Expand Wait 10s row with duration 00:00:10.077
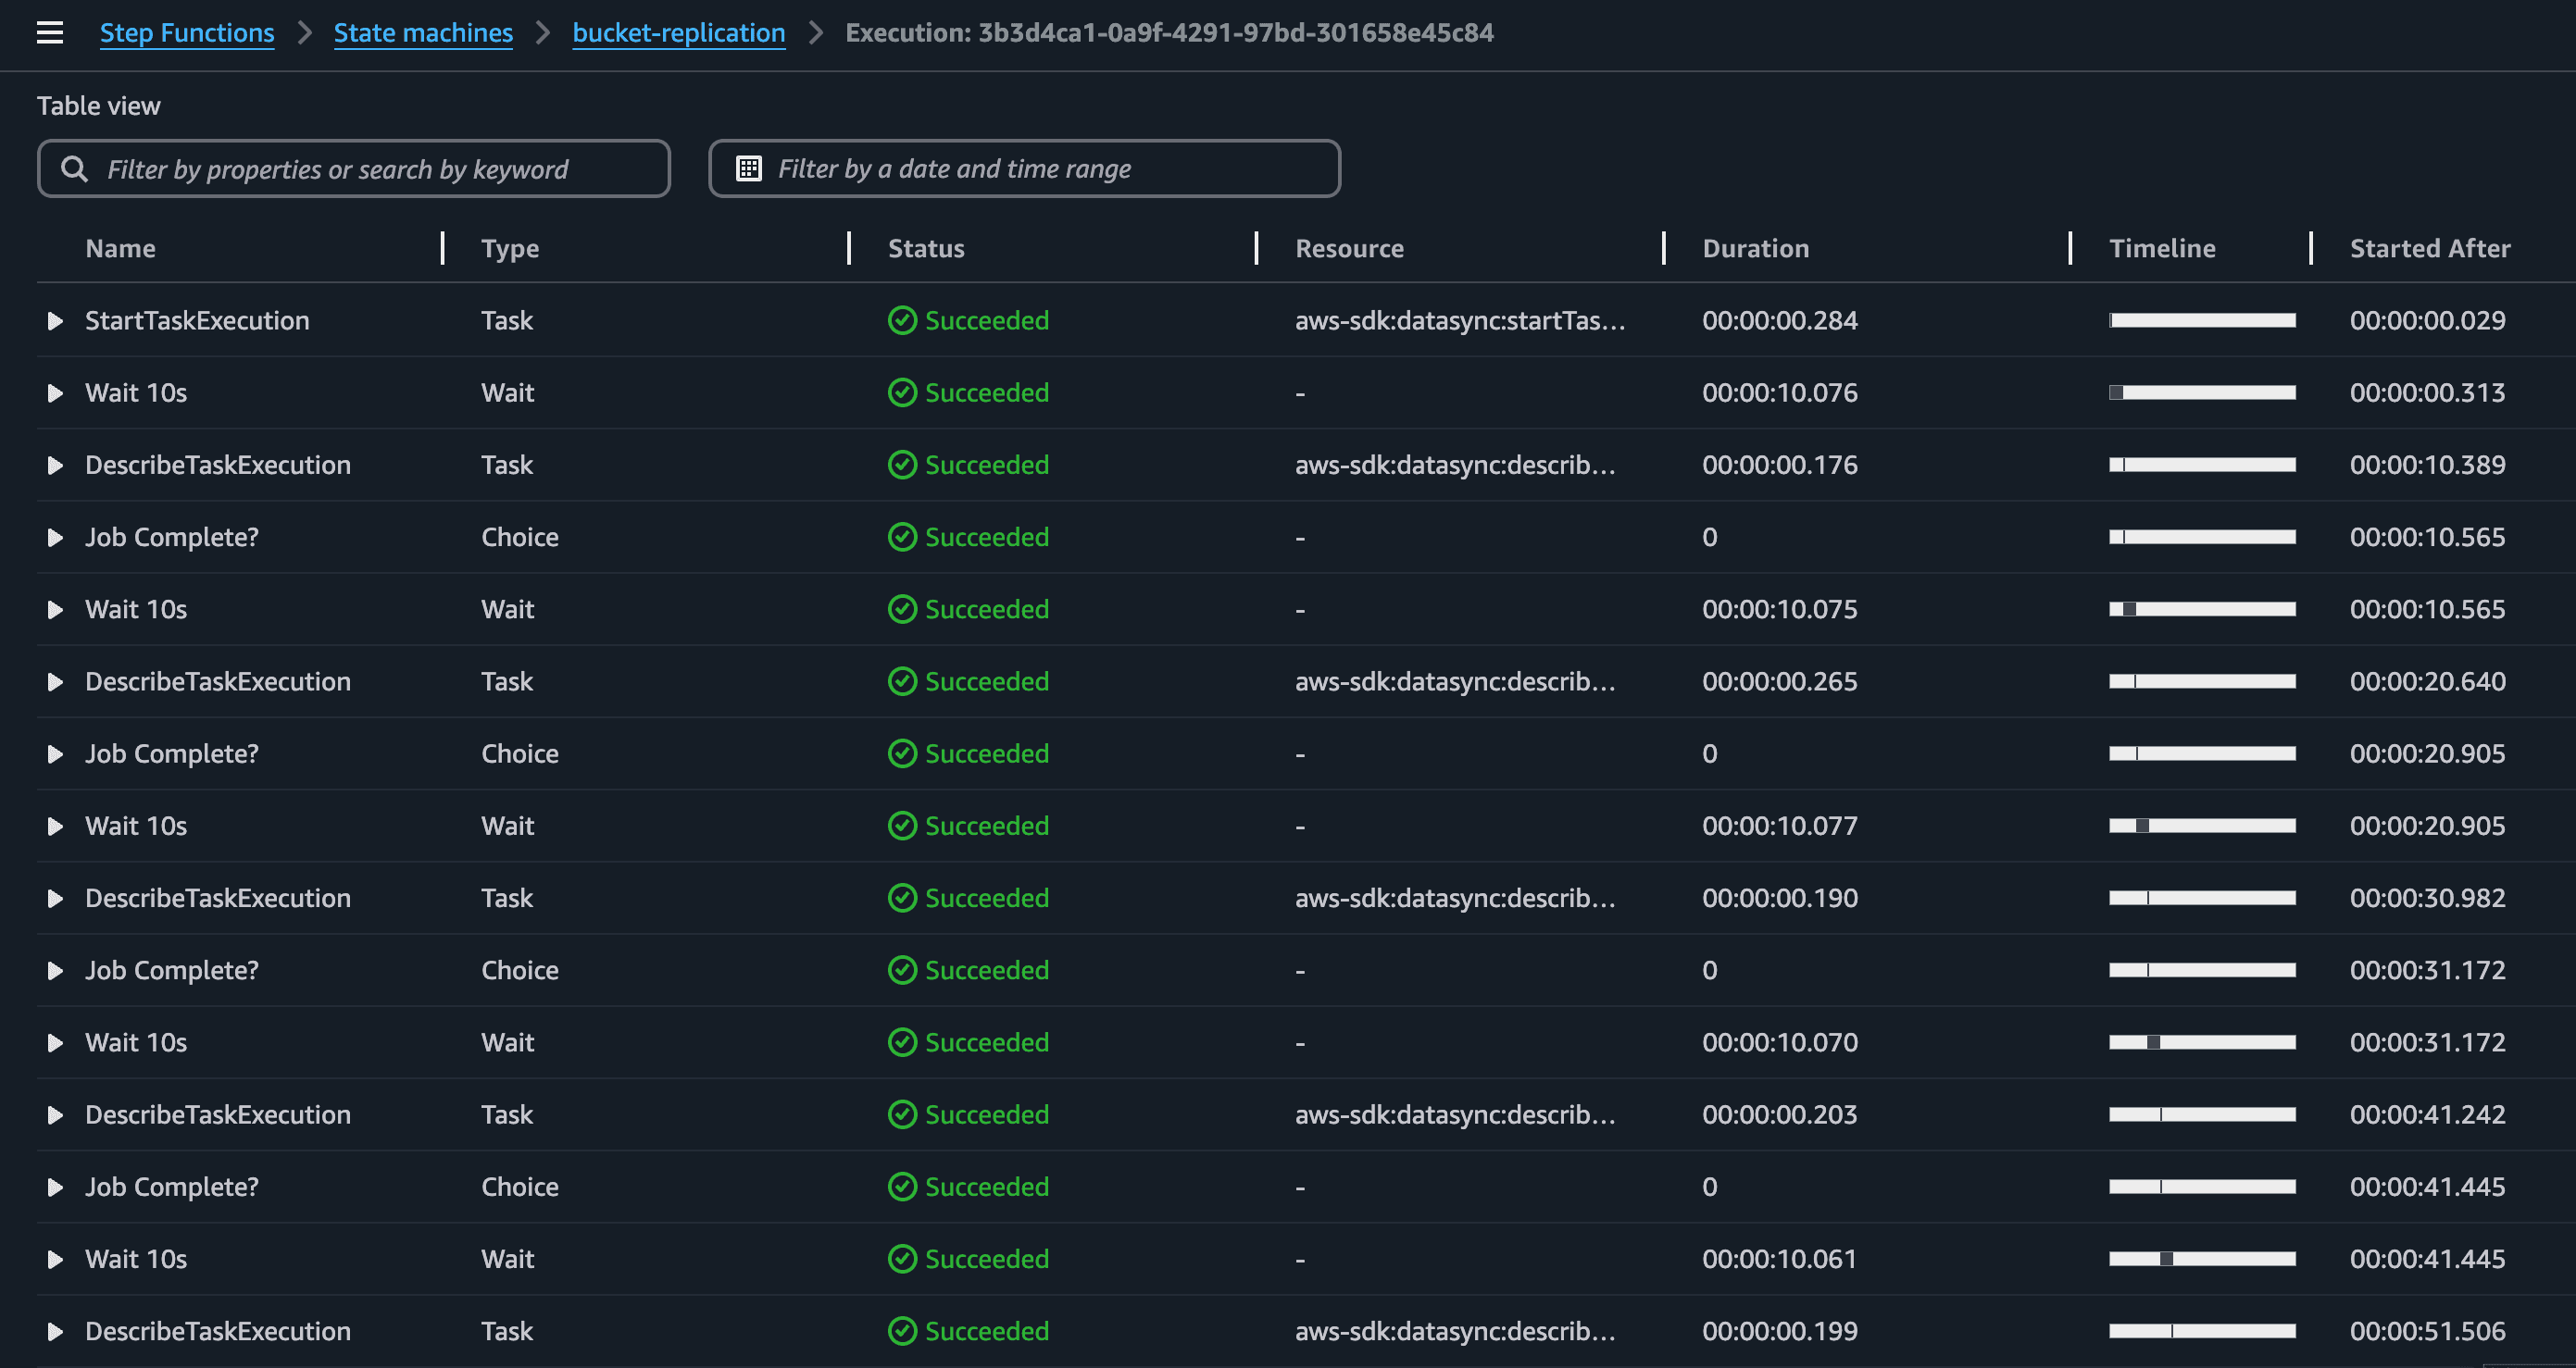The image size is (2576, 1368). 55,827
